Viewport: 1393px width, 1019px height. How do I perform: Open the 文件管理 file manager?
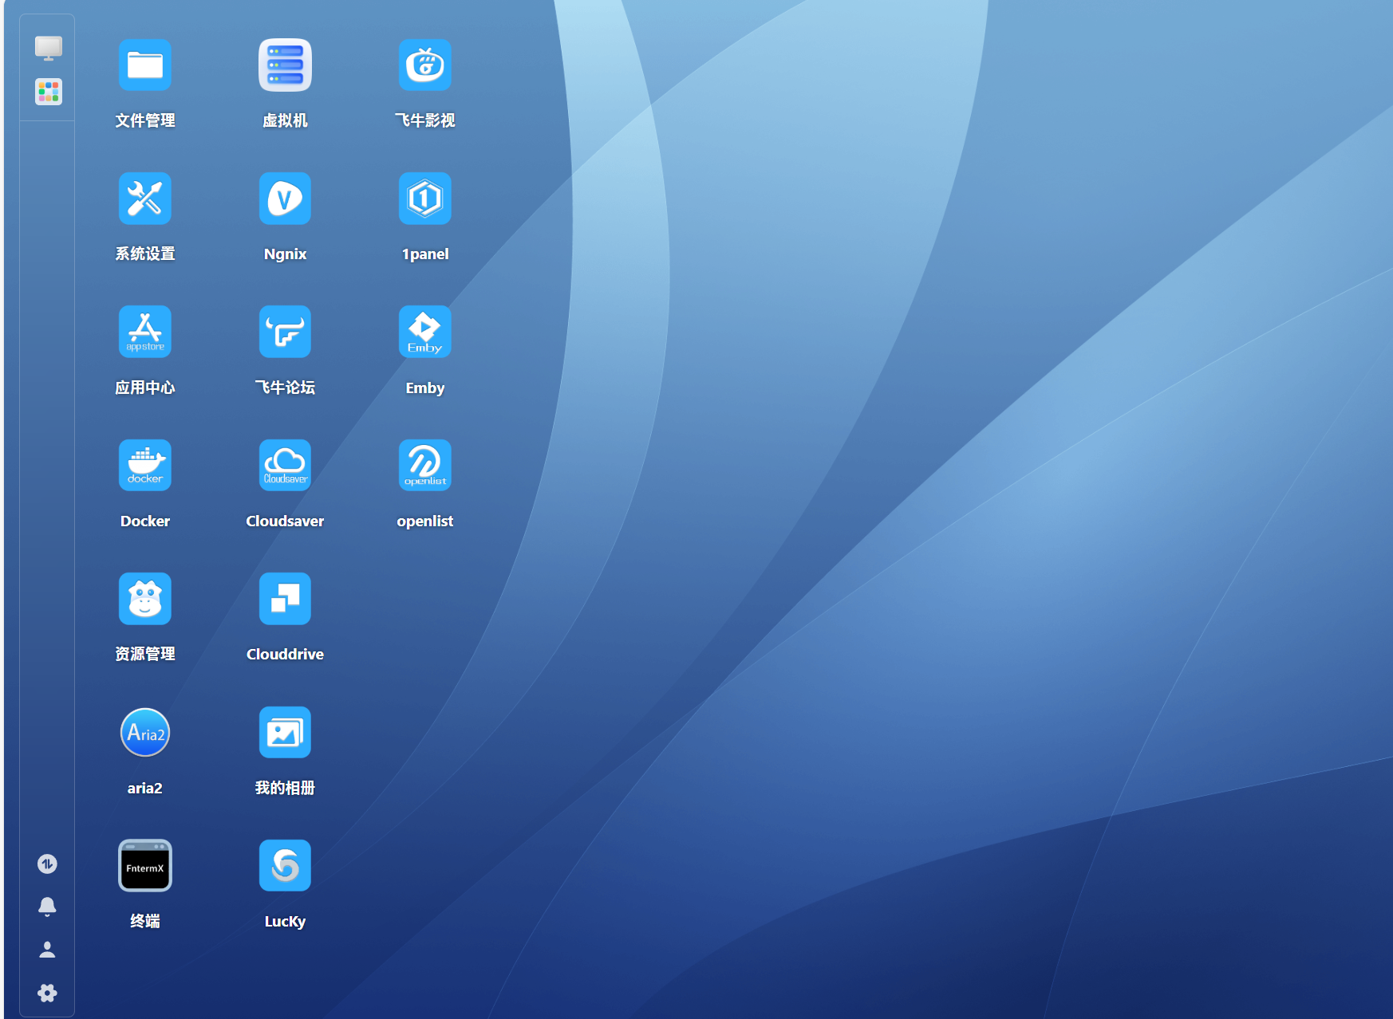pos(144,65)
